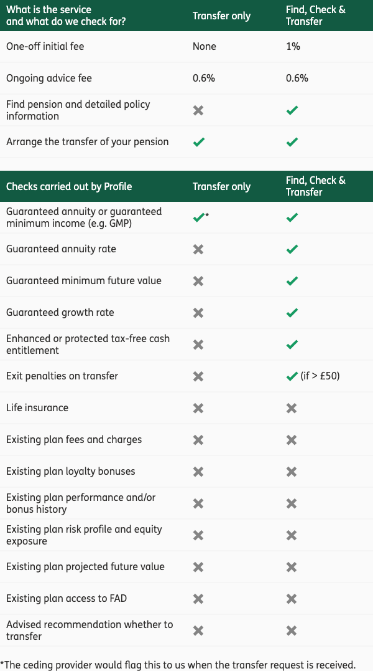The width and height of the screenshot is (373, 671).
Task: Click green tick beside (if > £50)
Action: pyautogui.click(x=292, y=376)
